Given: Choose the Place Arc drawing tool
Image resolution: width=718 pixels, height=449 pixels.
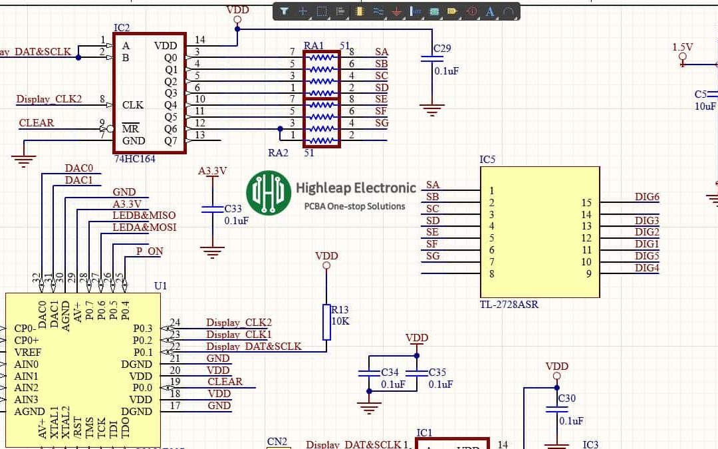Looking at the screenshot, I should click(x=509, y=11).
